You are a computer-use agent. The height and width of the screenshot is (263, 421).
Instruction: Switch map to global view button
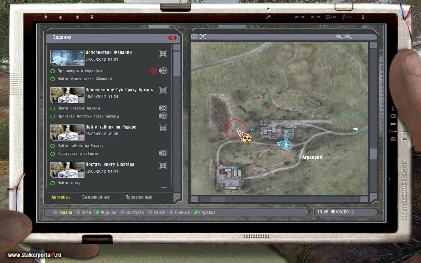click(x=194, y=37)
